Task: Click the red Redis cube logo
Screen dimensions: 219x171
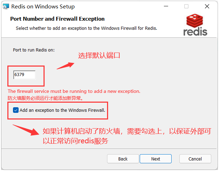Action: tap(194, 20)
